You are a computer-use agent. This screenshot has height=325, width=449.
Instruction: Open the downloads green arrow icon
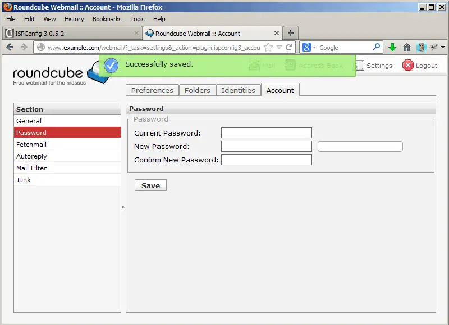[392, 47]
